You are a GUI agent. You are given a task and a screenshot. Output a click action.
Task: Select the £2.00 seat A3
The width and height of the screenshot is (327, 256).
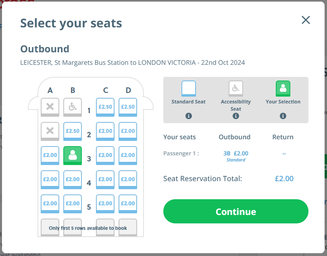click(x=50, y=155)
